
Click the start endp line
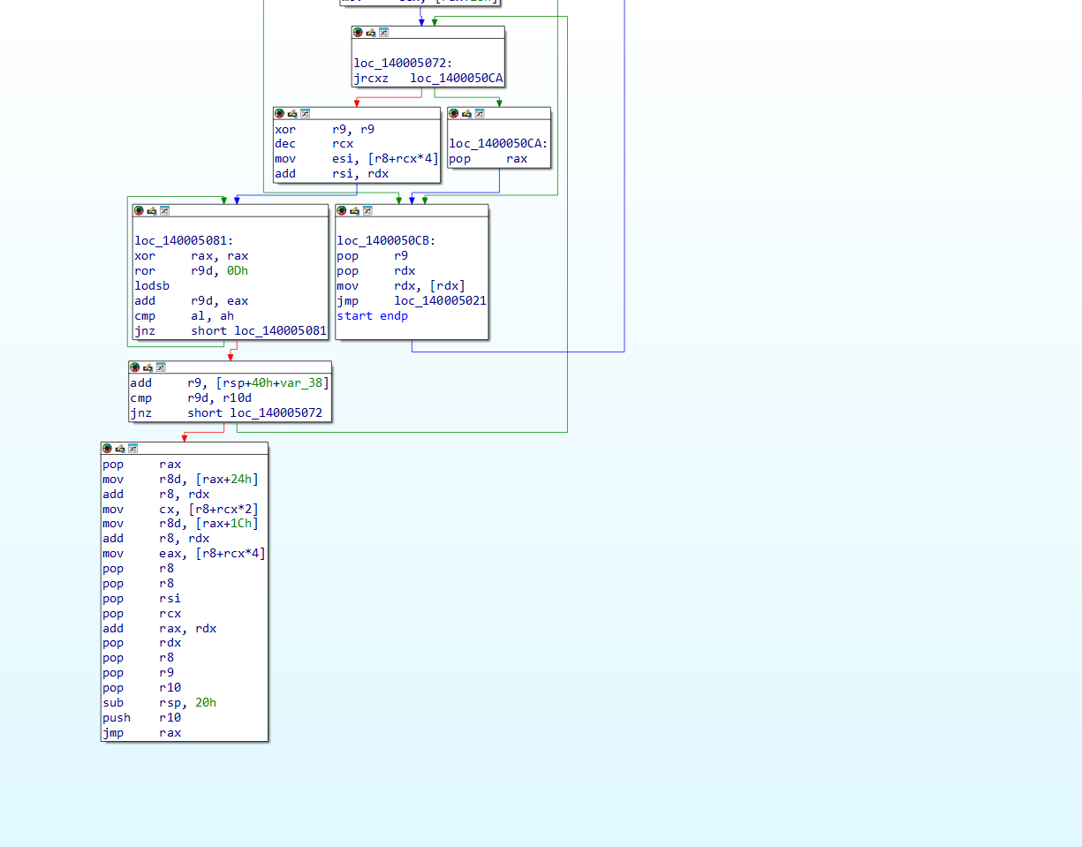[x=372, y=315]
